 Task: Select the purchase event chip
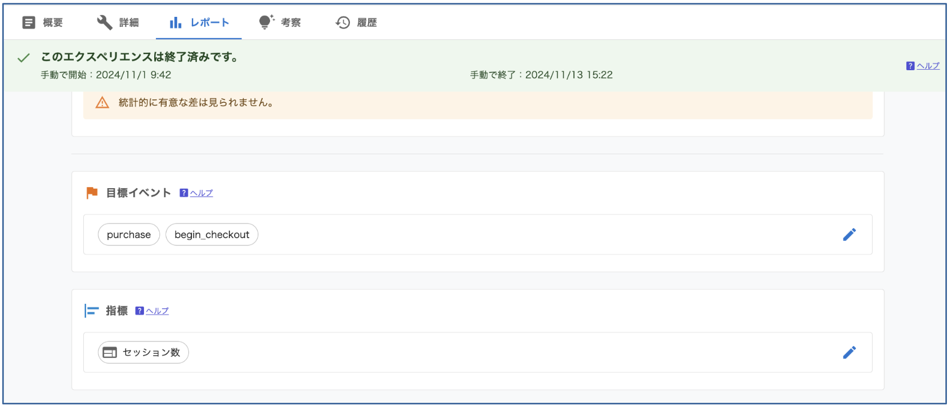[129, 235]
